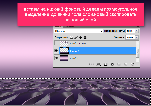Show the Слой 1 копия layer visibility
The height and width of the screenshot is (106, 151).
[x=56, y=43]
